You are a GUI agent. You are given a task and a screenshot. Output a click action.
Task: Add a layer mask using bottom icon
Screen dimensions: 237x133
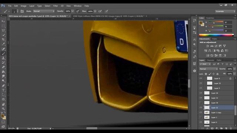[212, 129]
